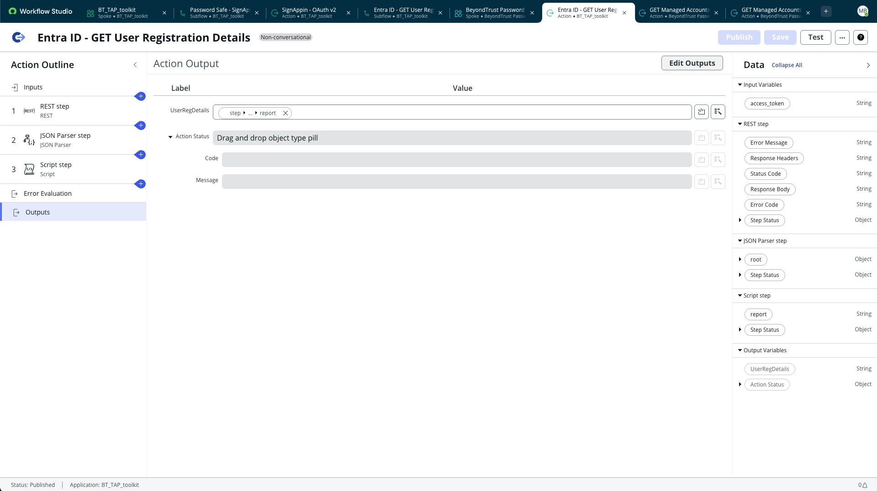Click the Collapse All link
The height and width of the screenshot is (491, 877).
click(787, 65)
